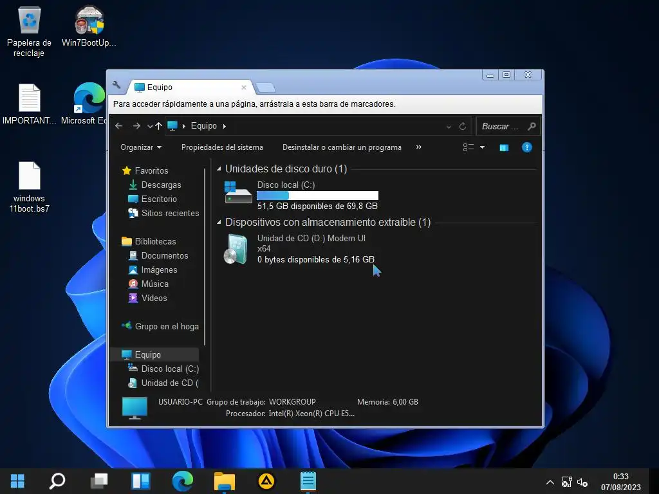
Task: Select the IMPORTANT text file on desktop
Action: 29,104
